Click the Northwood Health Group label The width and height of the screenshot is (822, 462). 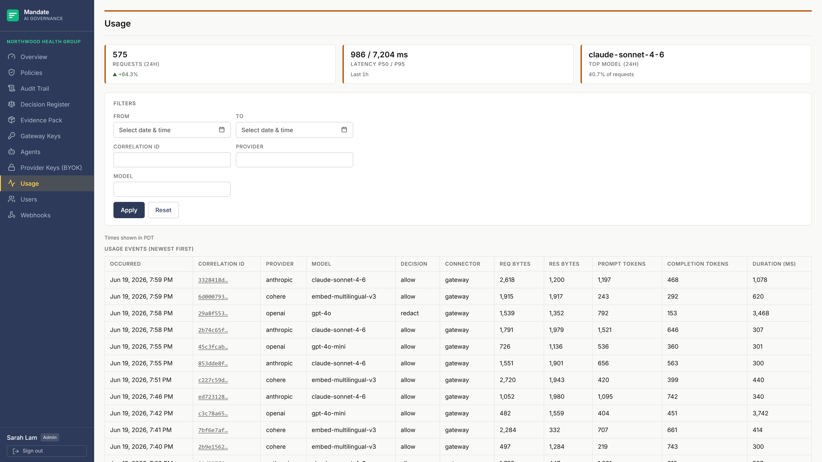pyautogui.click(x=44, y=41)
